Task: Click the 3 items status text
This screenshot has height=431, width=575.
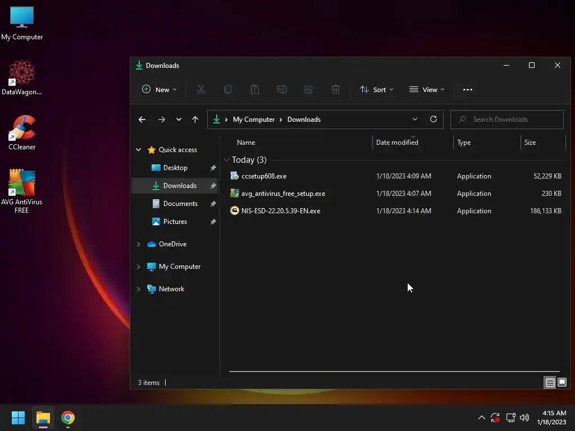Action: (148, 383)
